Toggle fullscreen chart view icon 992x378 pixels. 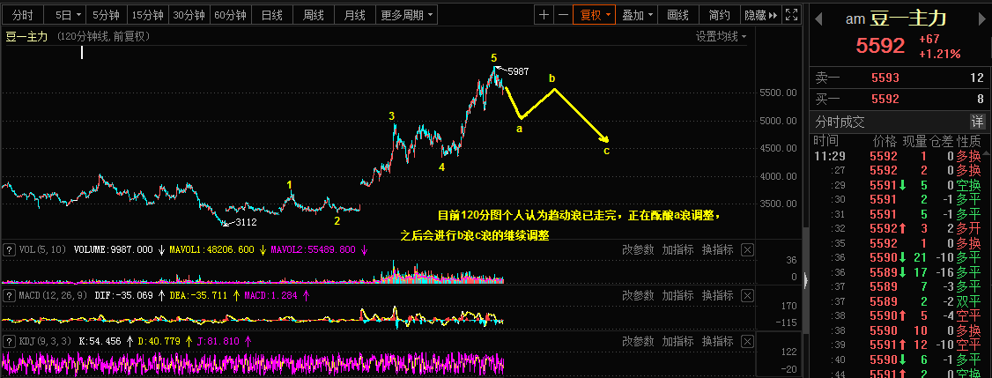pos(791,15)
